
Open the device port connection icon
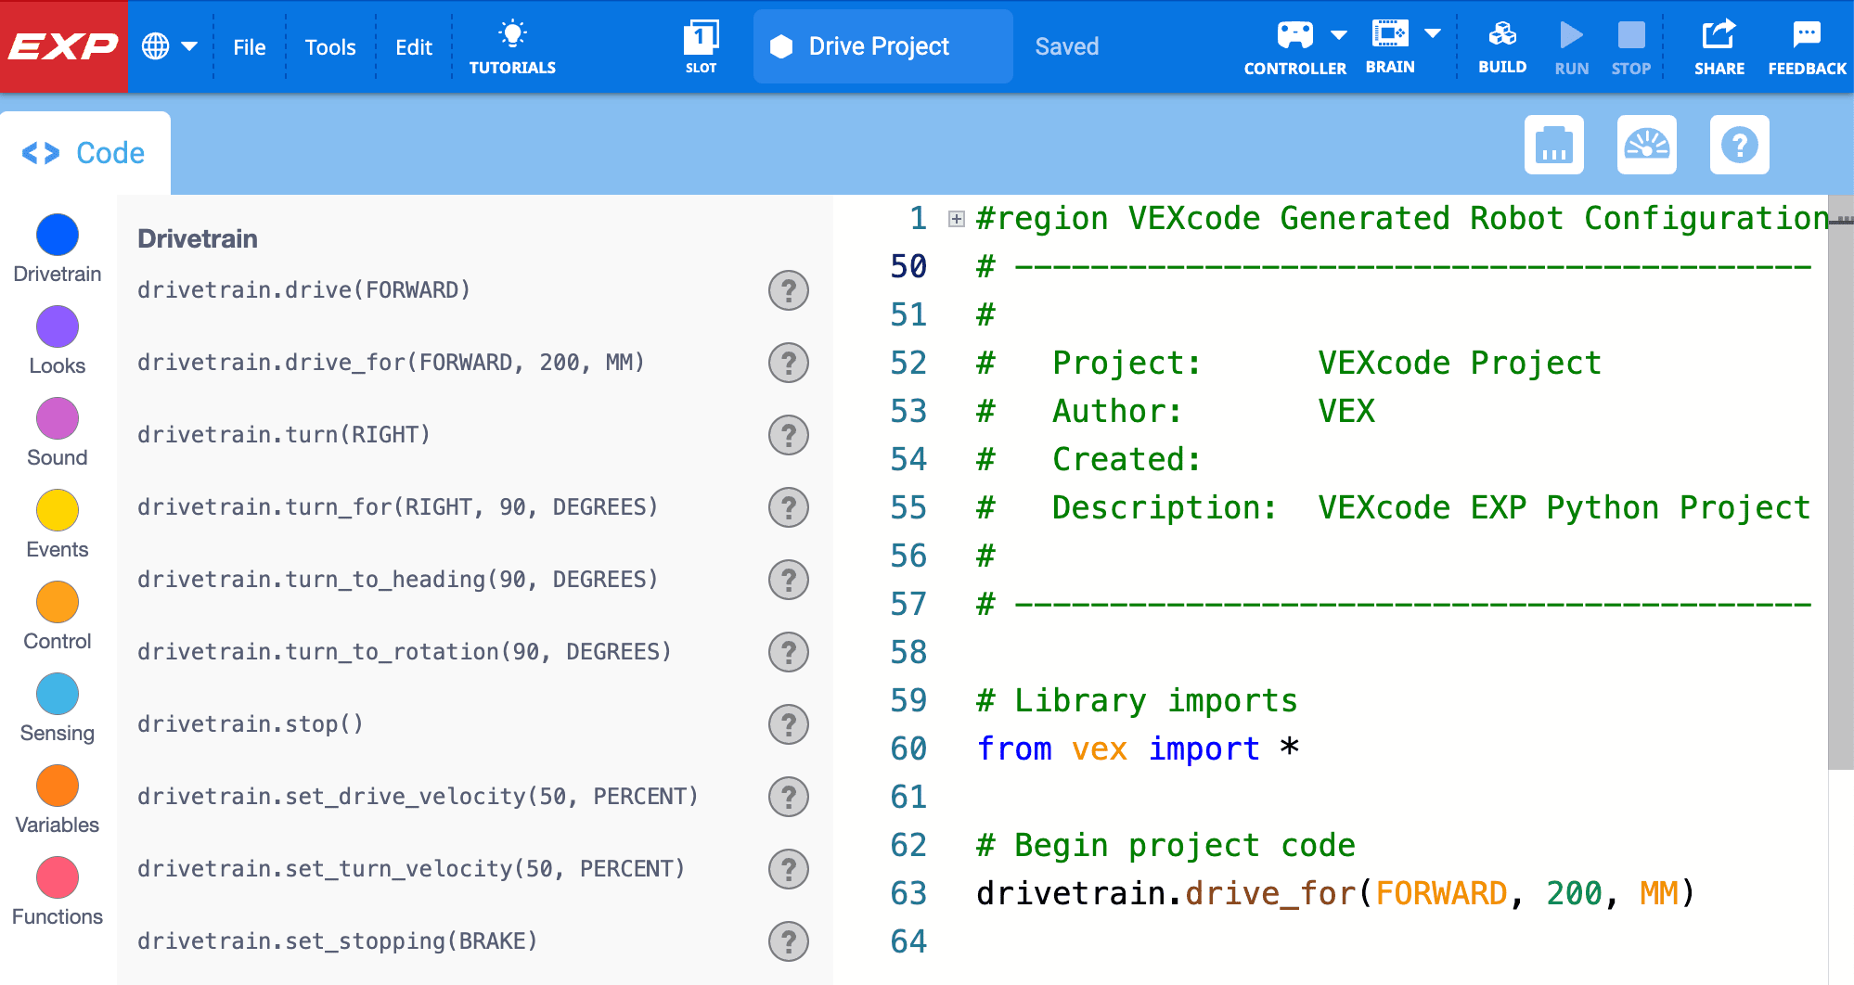click(x=1554, y=145)
